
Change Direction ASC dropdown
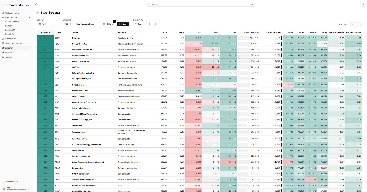click(68, 24)
